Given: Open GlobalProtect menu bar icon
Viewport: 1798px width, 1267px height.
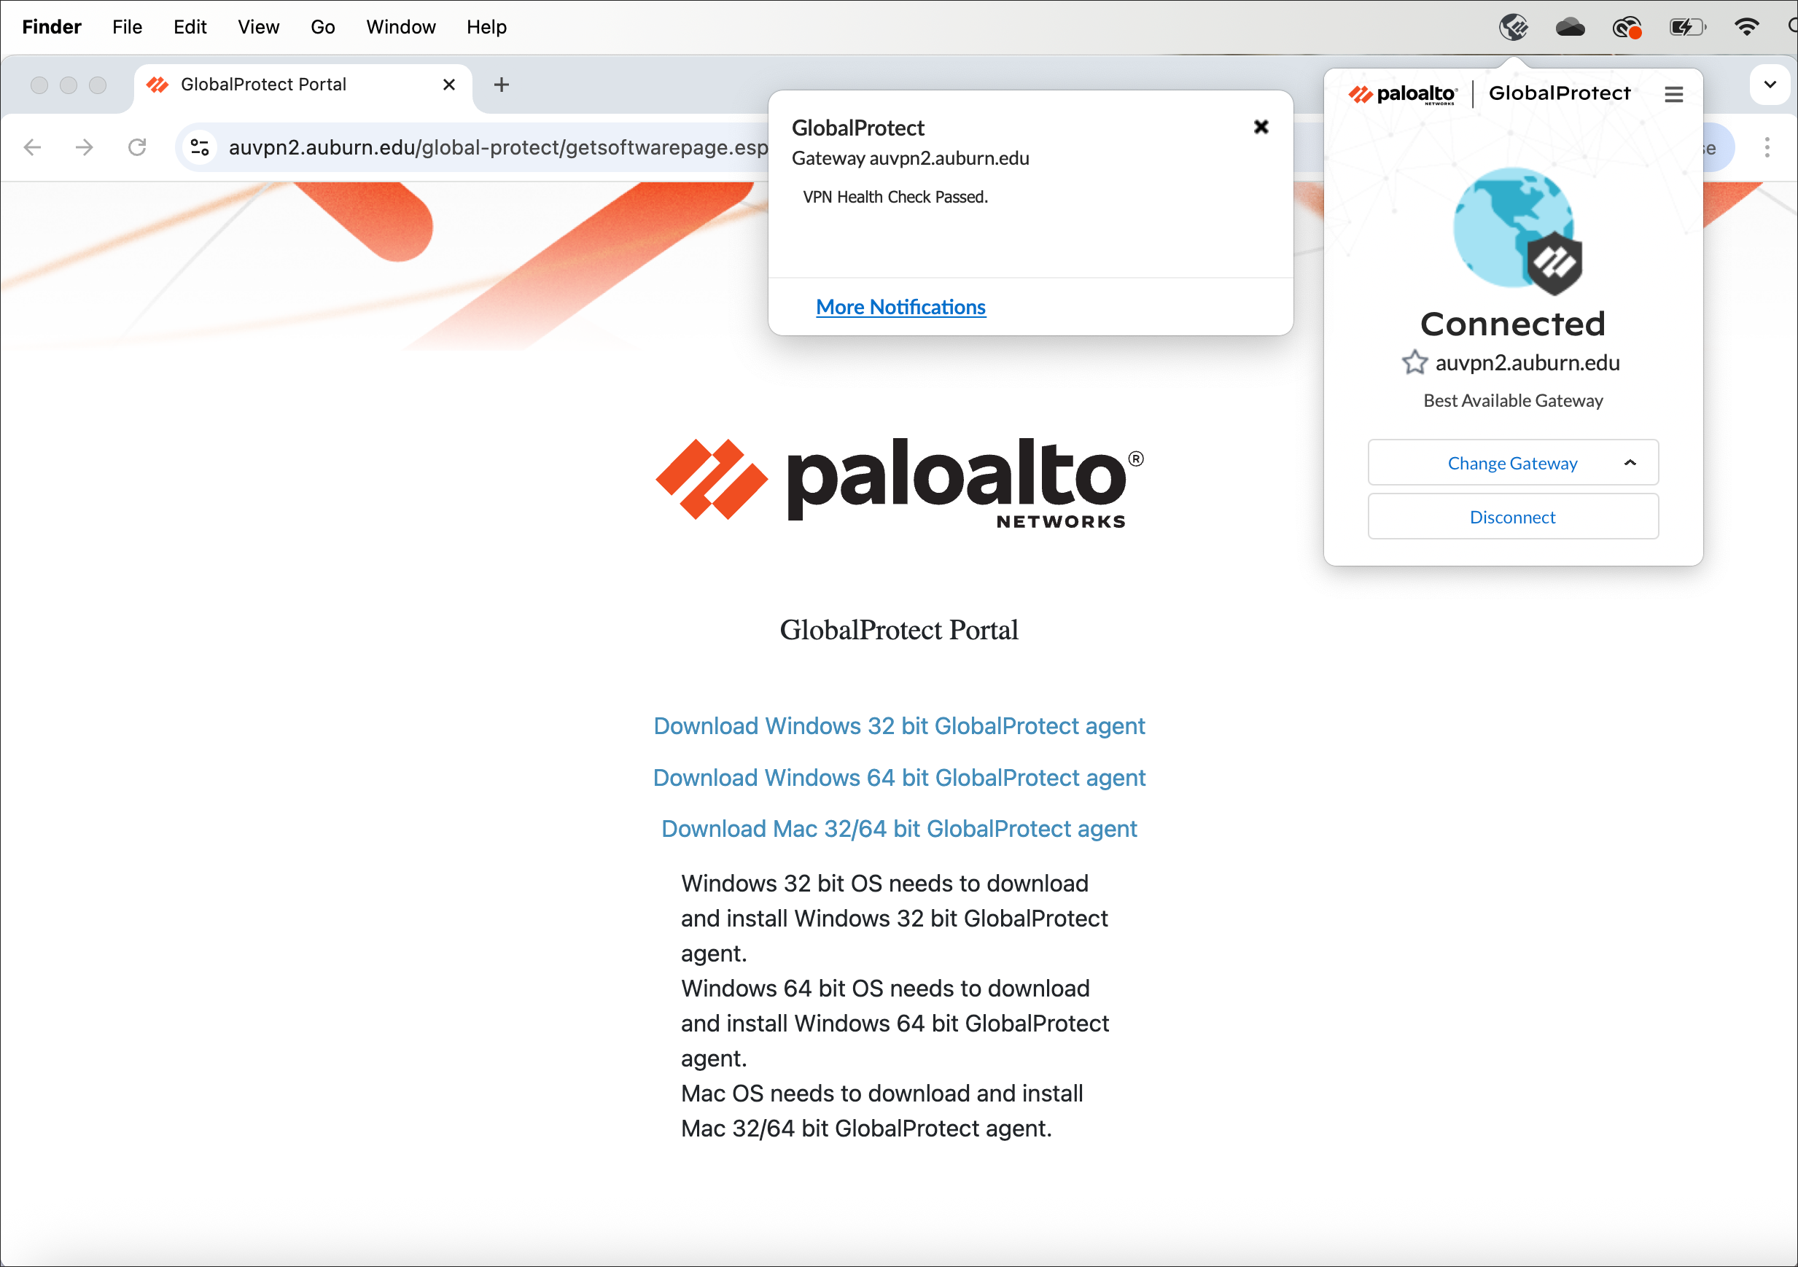Looking at the screenshot, I should 1513,28.
